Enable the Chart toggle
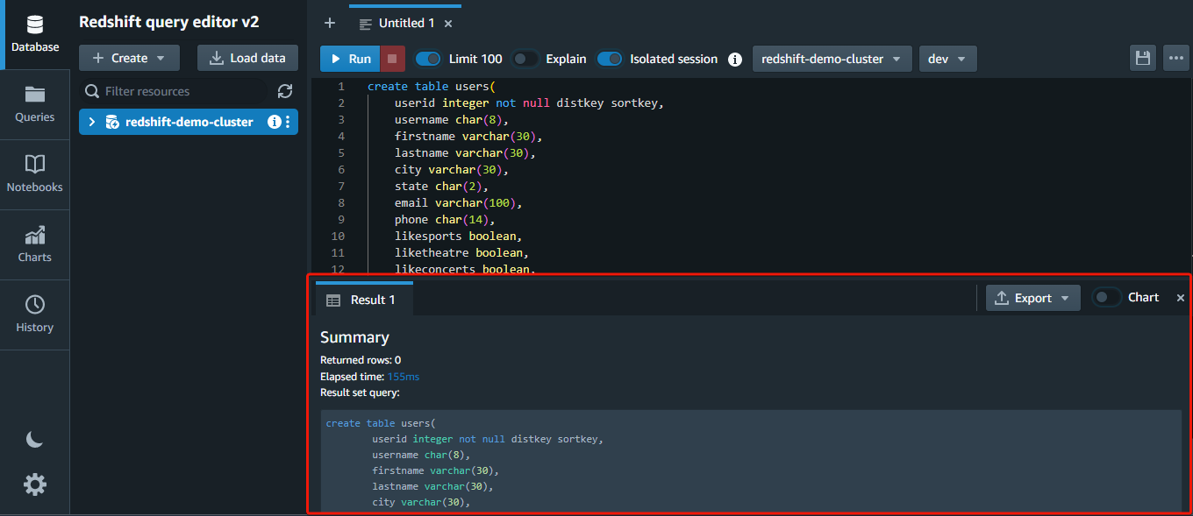1193x516 pixels. click(x=1106, y=297)
